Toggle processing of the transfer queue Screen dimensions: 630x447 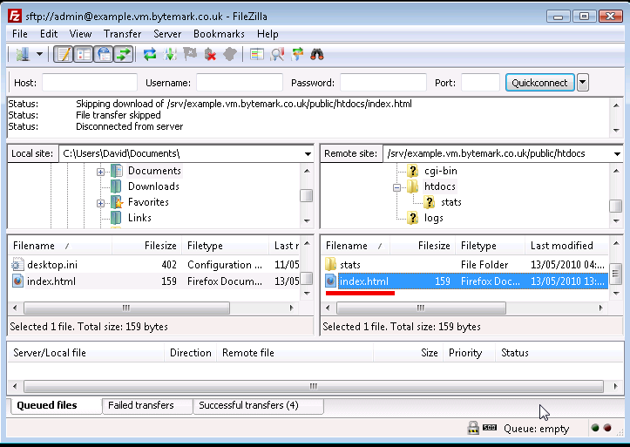[170, 54]
